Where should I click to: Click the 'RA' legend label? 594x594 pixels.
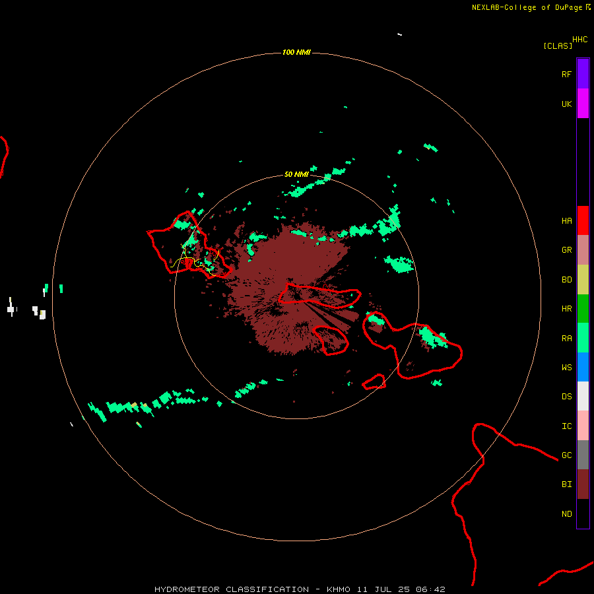point(567,339)
